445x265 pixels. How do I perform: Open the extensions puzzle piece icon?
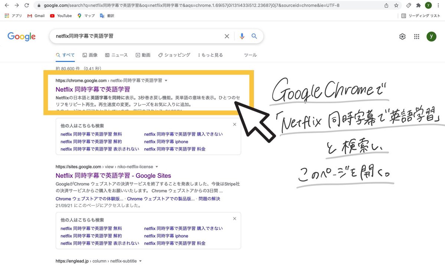[x=418, y=6]
